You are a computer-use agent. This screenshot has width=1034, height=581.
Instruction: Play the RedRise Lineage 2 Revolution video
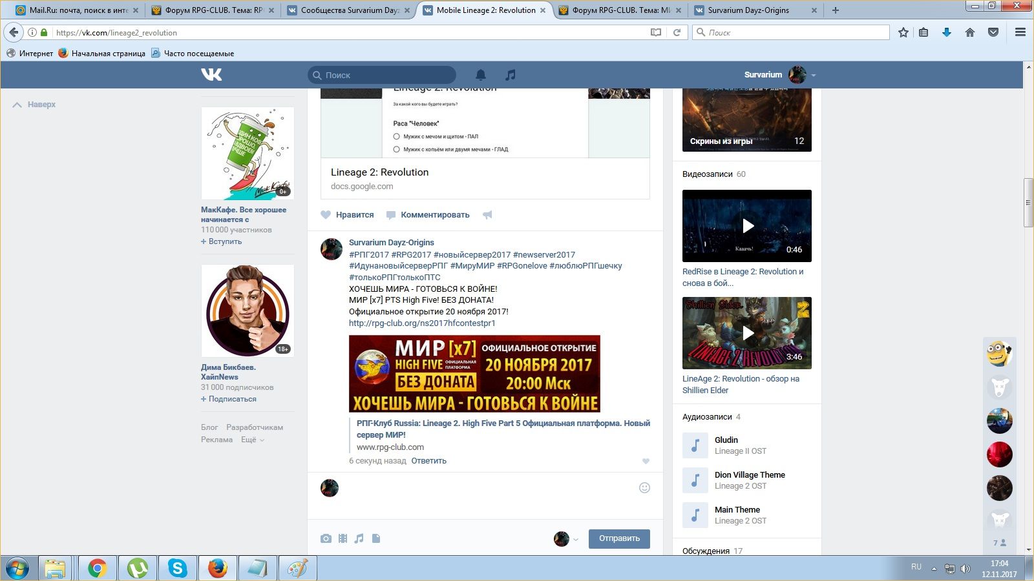point(747,226)
